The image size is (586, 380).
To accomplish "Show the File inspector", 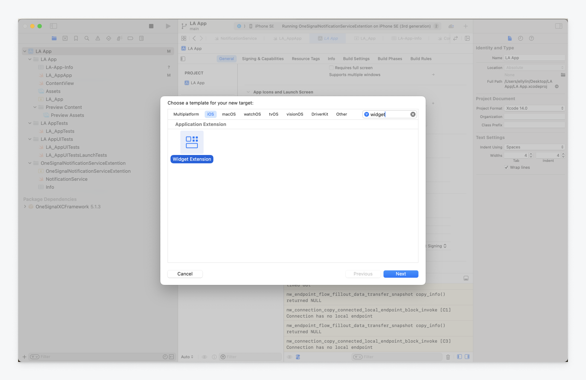I will 510,38.
